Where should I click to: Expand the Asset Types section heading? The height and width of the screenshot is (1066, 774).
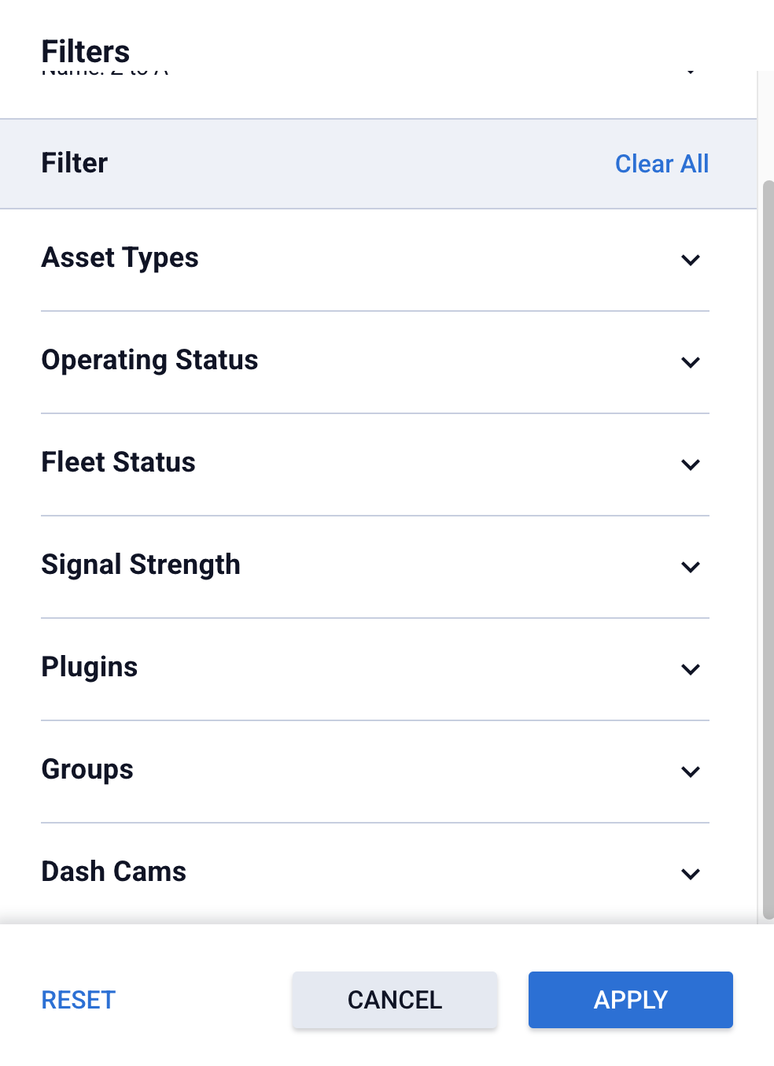(x=120, y=258)
